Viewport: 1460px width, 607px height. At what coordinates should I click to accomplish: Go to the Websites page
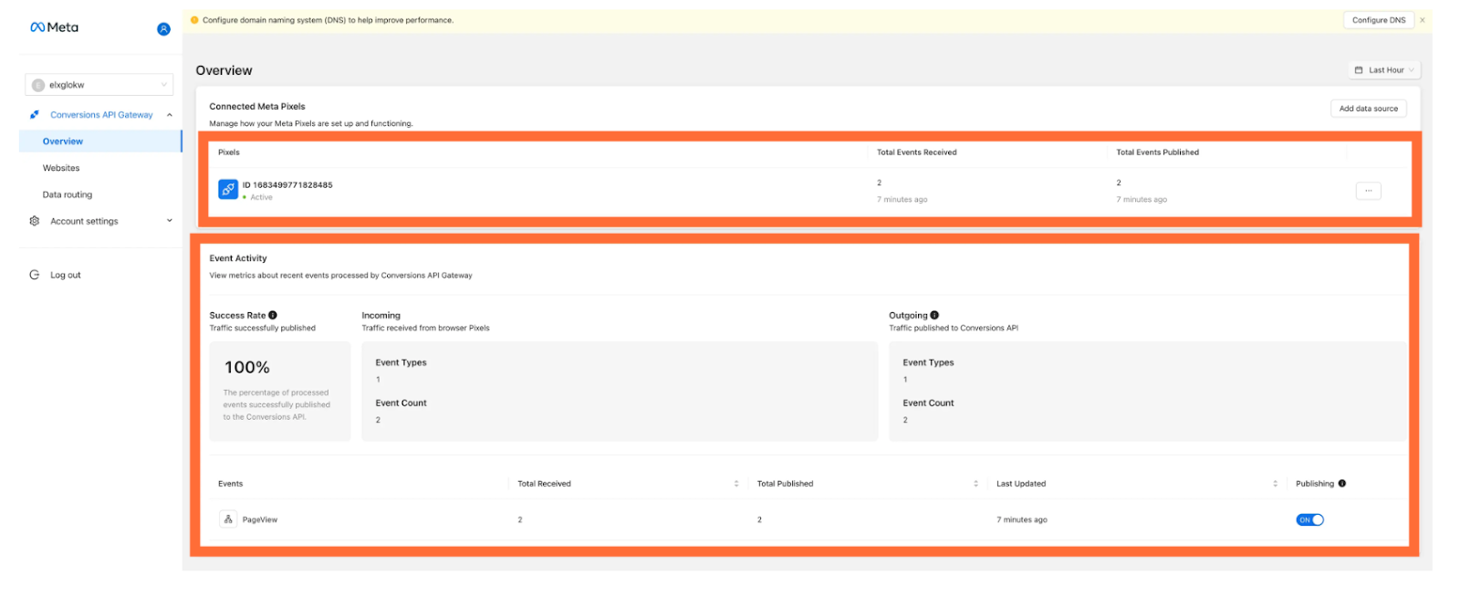(61, 168)
